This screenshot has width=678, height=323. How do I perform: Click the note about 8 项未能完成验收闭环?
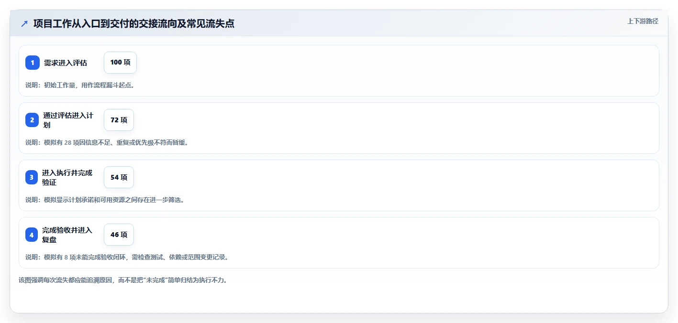tap(127, 257)
